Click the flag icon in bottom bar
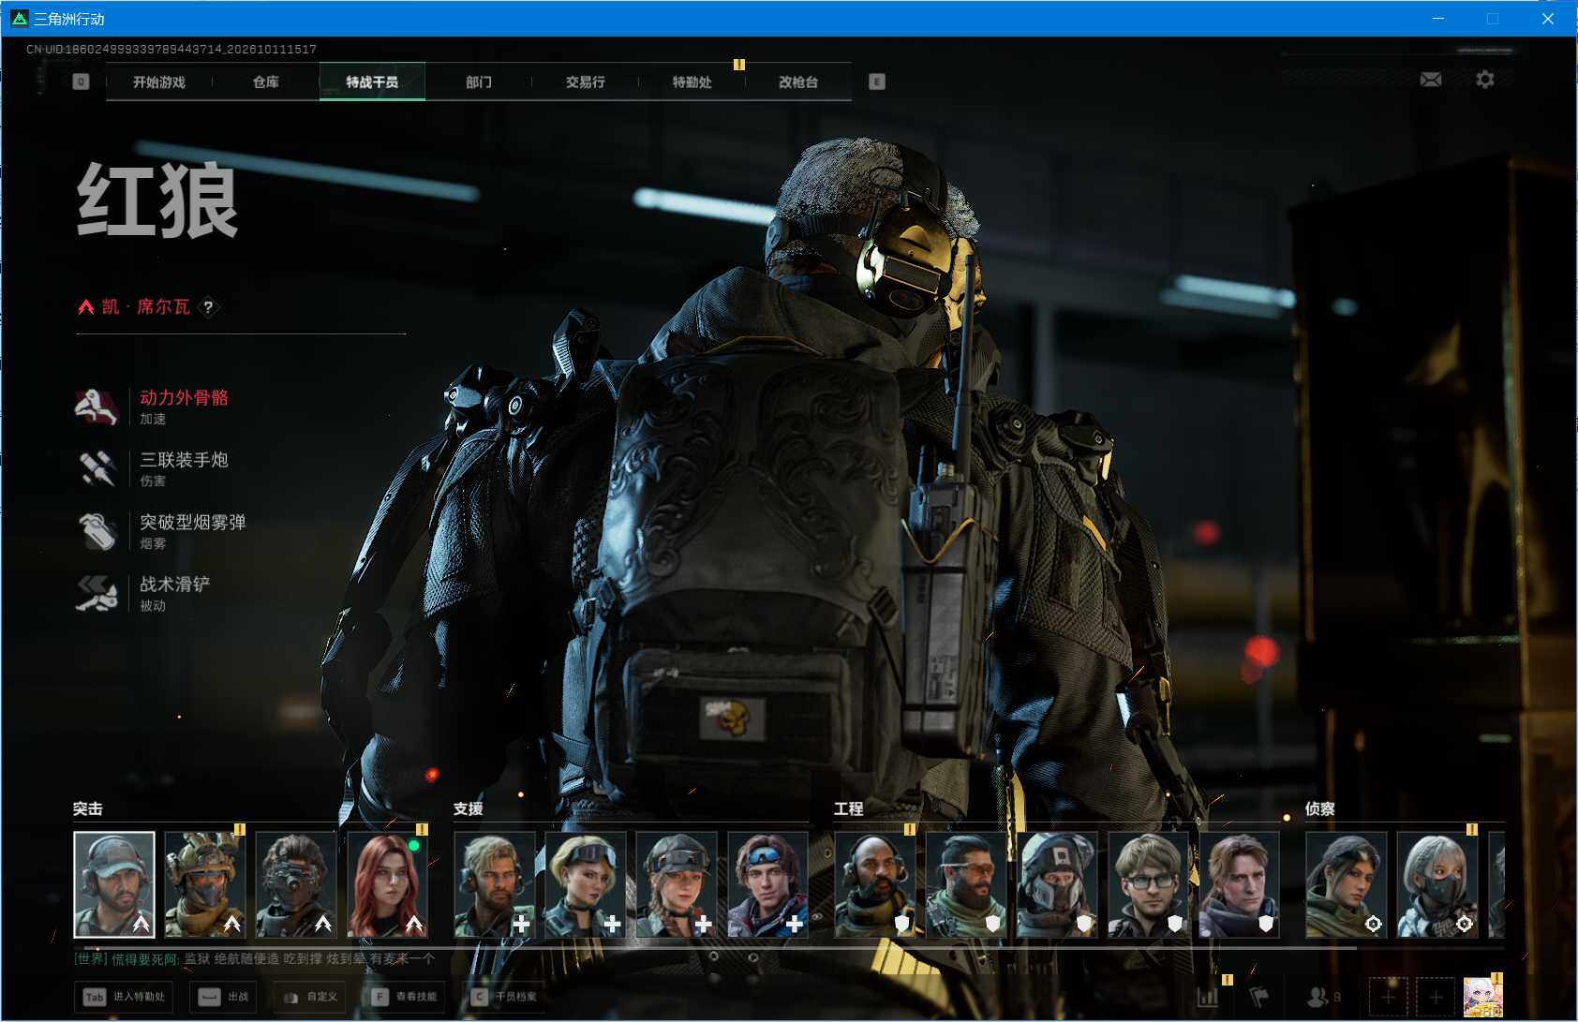Image resolution: width=1578 pixels, height=1022 pixels. (1259, 997)
